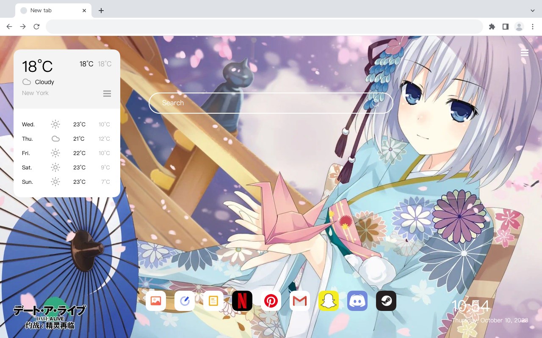Open Chrome's three-dot menu
The height and width of the screenshot is (338, 542).
click(533, 27)
